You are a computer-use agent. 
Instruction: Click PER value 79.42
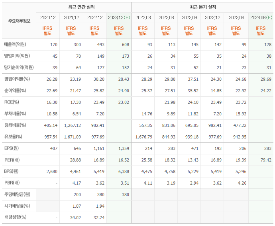tap(266, 160)
